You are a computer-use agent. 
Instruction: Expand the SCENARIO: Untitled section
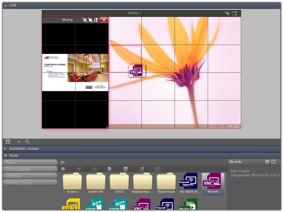(x=5, y=149)
